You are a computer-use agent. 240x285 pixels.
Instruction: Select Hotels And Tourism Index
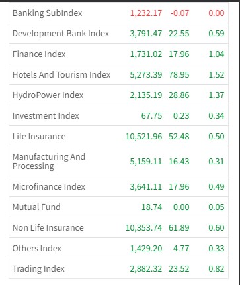[x=118, y=74]
